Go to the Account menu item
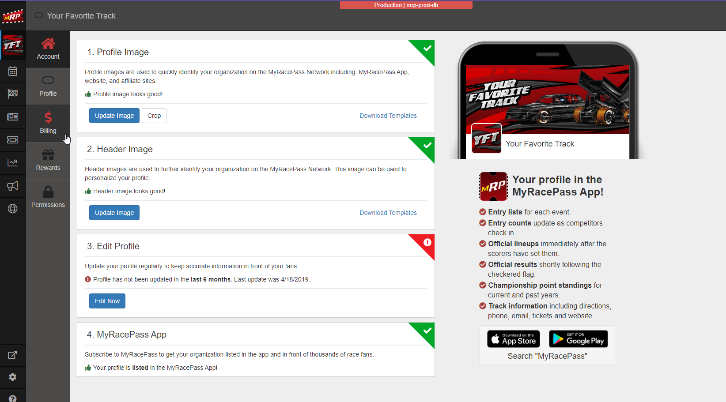The width and height of the screenshot is (726, 402). coord(48,49)
